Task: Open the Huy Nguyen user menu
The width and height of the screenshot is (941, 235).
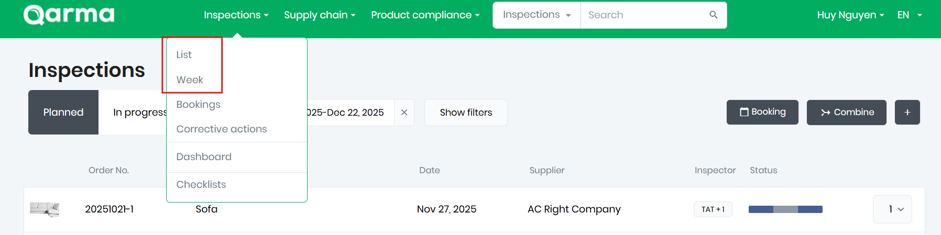Action: coord(850,15)
